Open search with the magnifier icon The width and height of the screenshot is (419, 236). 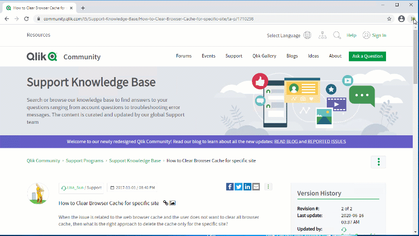(x=337, y=35)
